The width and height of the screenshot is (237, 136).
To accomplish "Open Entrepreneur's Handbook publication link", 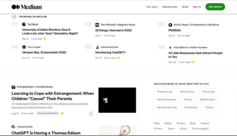I will [205, 25].
